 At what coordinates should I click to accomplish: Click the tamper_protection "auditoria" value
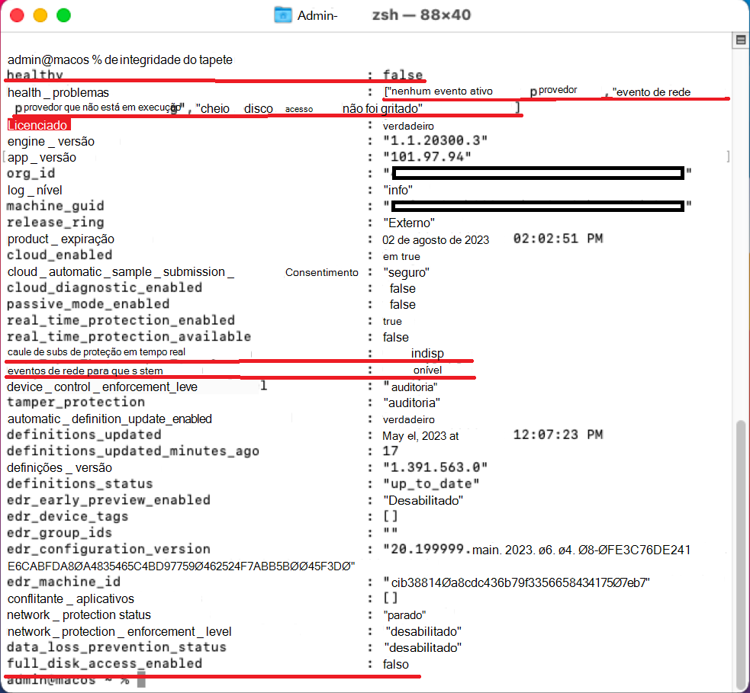pyautogui.click(x=411, y=403)
